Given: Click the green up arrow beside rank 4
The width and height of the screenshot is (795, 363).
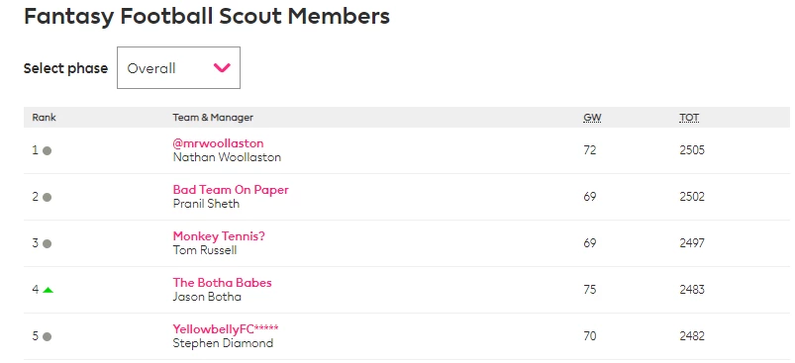Looking at the screenshot, I should coord(49,290).
